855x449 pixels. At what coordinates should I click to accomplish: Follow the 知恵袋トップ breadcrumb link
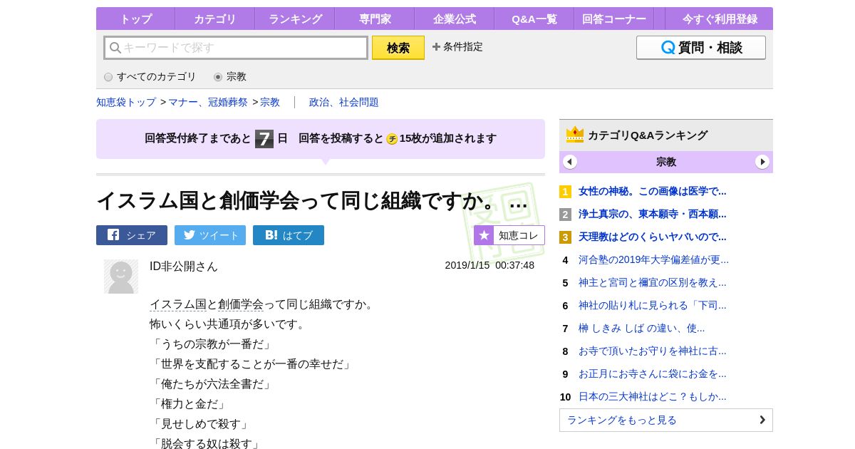(x=126, y=102)
